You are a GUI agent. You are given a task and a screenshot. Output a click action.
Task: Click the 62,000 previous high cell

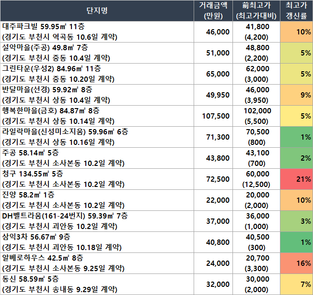(256, 74)
